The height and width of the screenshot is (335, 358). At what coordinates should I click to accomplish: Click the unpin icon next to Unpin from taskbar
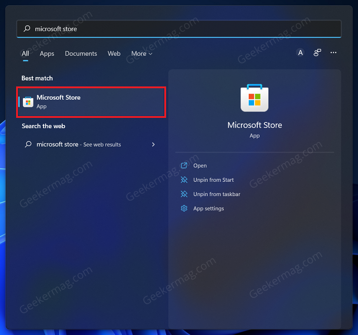pos(184,194)
